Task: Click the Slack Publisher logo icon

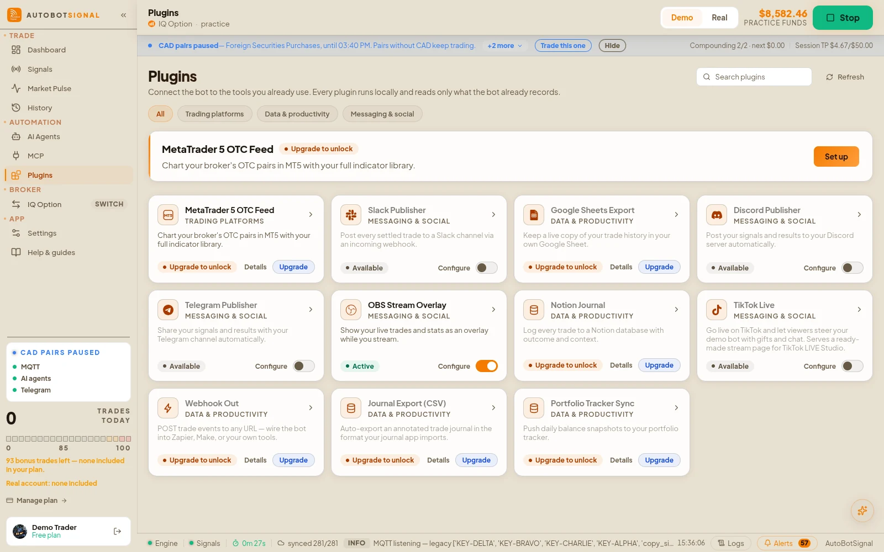Action: tap(351, 215)
